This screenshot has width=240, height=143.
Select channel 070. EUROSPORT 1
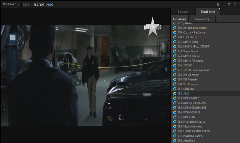point(205,37)
